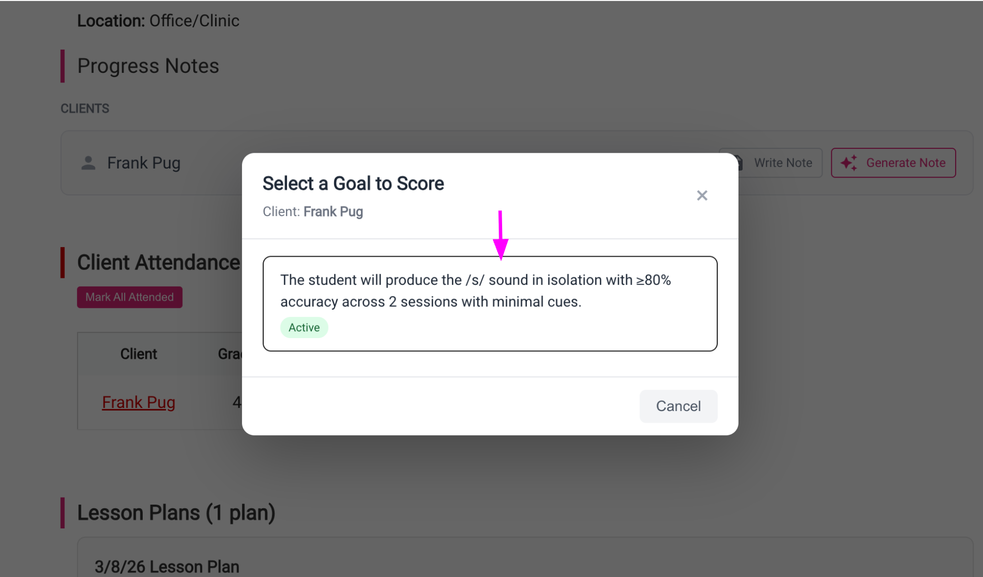Select Frank Pug in the Clients row
983x577 pixels.
[x=144, y=163]
